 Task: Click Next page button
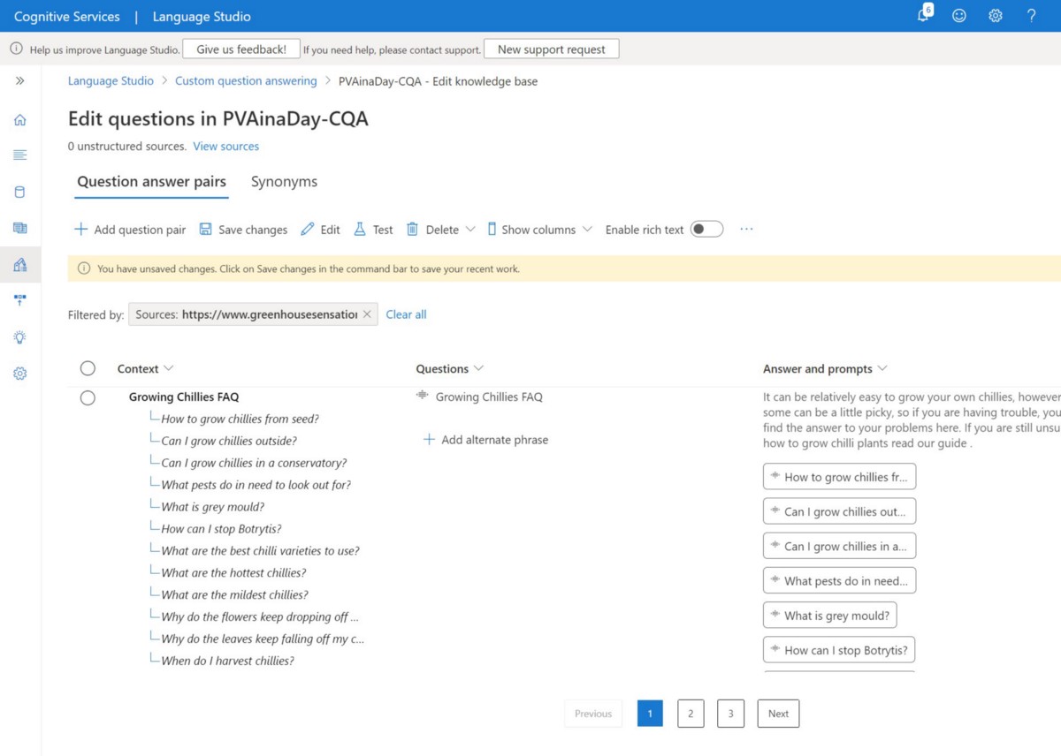(x=778, y=714)
